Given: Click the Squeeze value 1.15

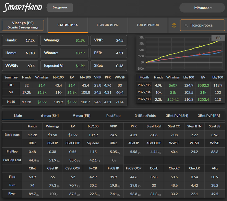Looking at the screenshot, I should coord(93,152).
